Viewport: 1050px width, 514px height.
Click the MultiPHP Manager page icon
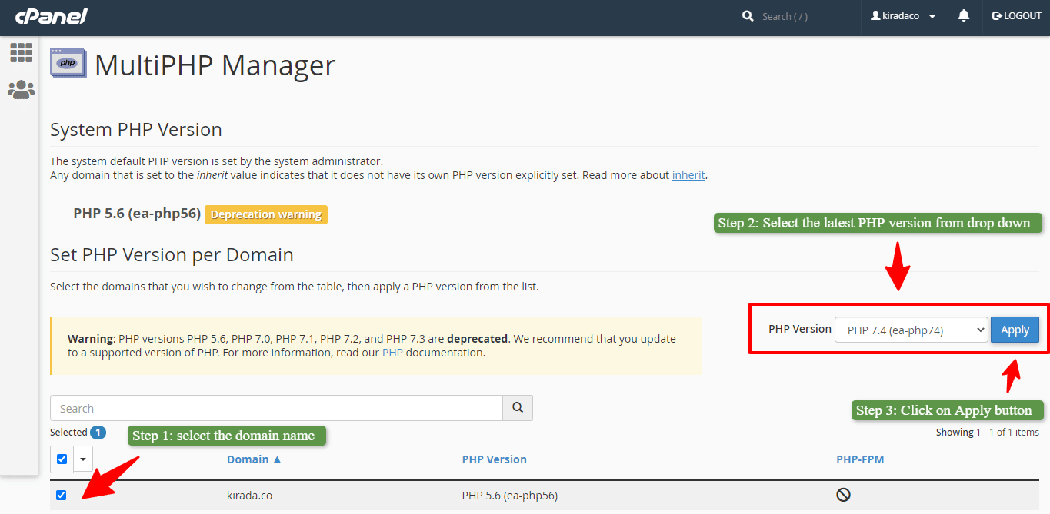pyautogui.click(x=68, y=63)
